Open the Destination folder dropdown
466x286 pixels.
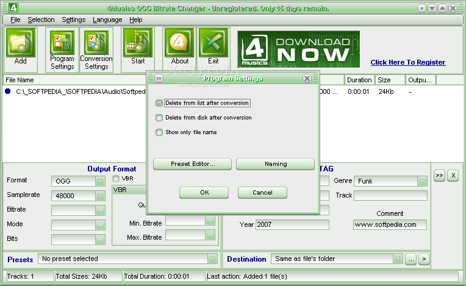point(398,259)
